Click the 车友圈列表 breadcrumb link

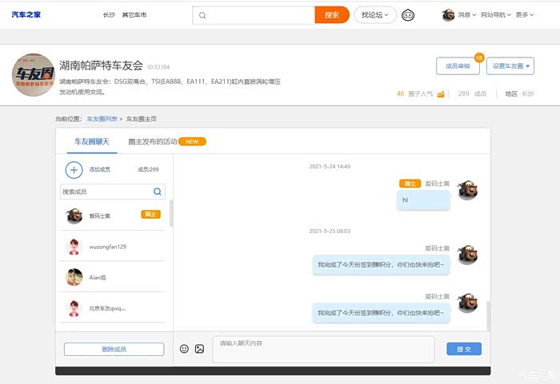pyautogui.click(x=102, y=119)
